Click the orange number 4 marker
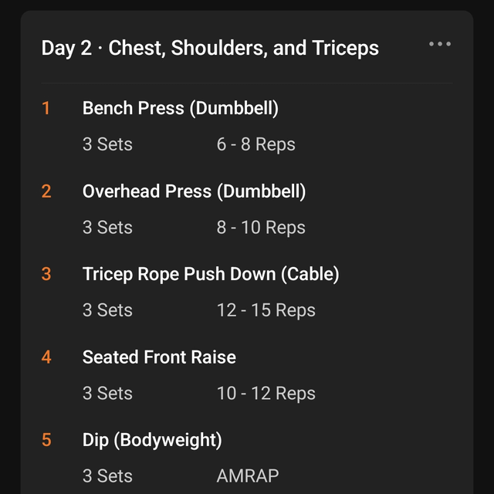The width and height of the screenshot is (494, 494). click(x=46, y=357)
